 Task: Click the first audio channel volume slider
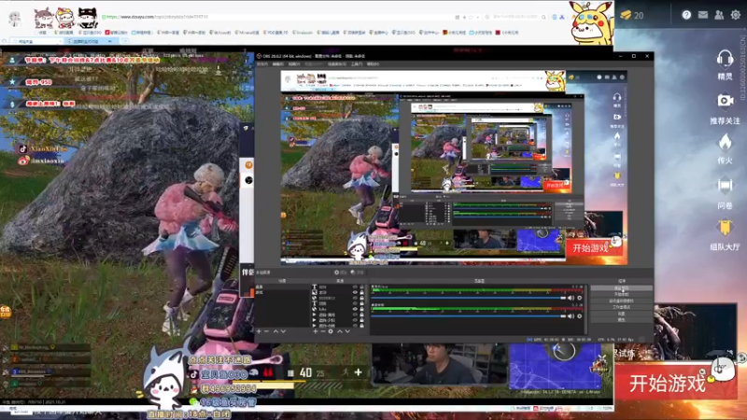coord(469,298)
